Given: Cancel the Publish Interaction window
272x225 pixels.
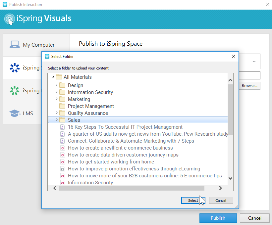Looking at the screenshot, I should pos(255,218).
